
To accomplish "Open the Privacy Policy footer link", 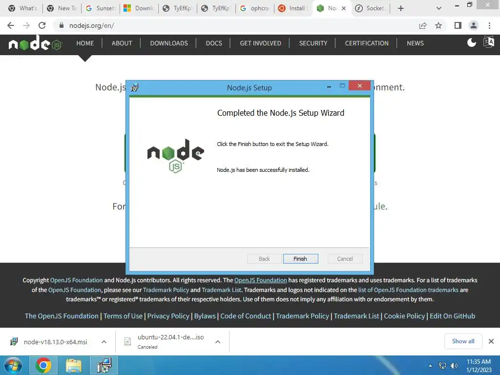I will click(168, 316).
